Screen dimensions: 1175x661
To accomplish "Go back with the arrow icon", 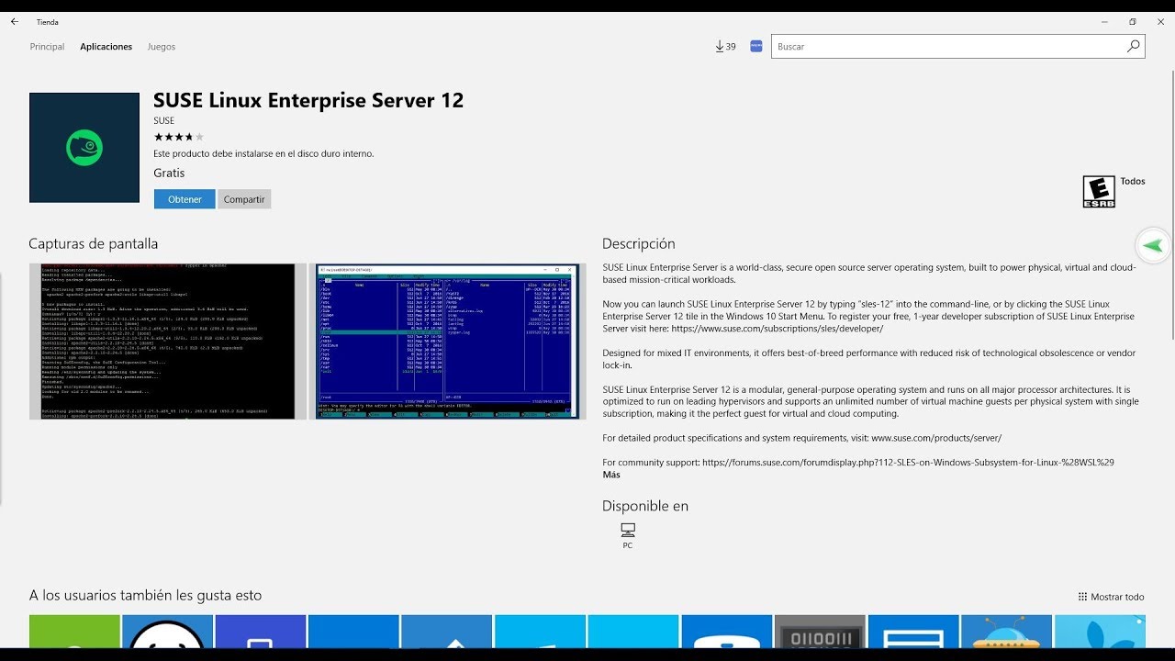I will pos(14,21).
